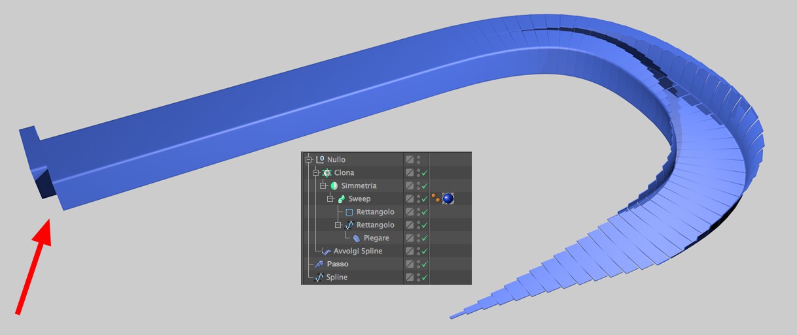
Task: Collapse the Simmetria tree branch
Action: (x=323, y=185)
